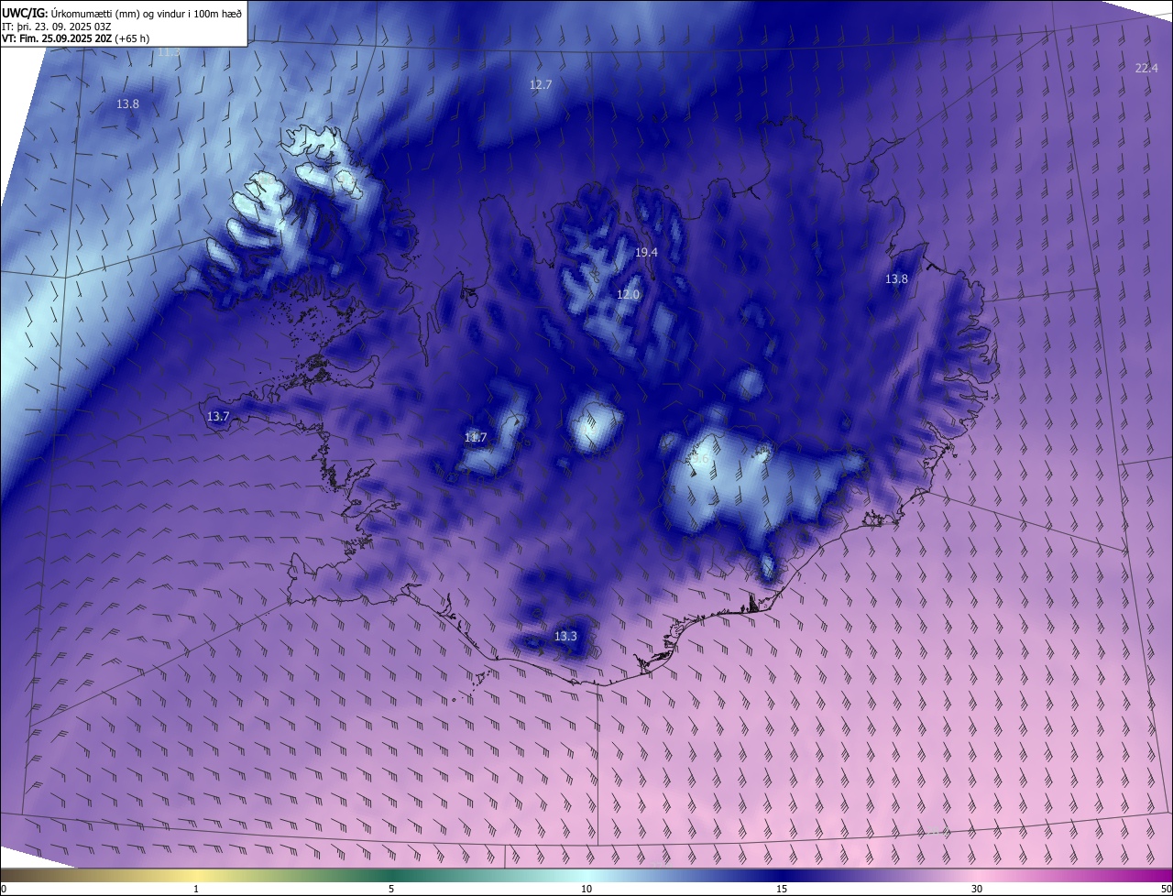Click the 50 tick on the color scale
Image resolution: width=1173 pixels, height=896 pixels.
click(1166, 889)
